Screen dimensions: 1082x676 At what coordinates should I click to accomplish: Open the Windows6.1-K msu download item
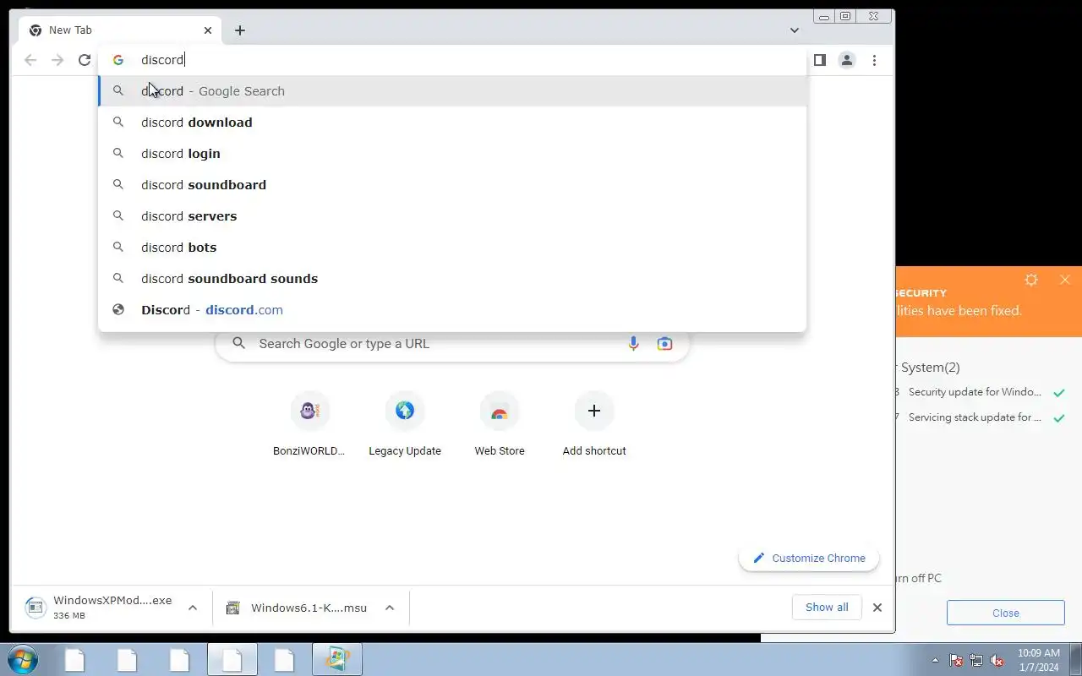tap(299, 608)
